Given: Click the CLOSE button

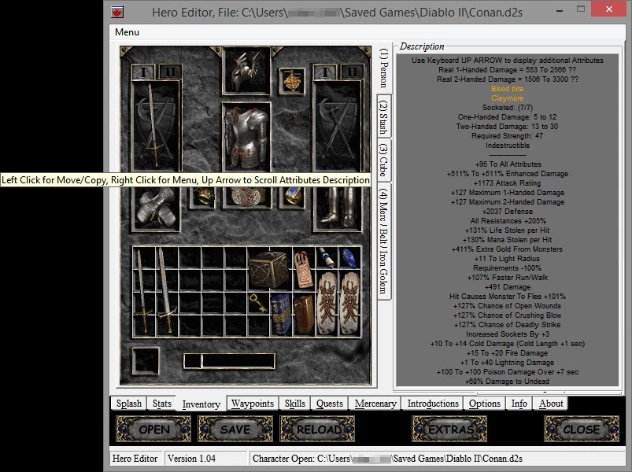Looking at the screenshot, I should (x=582, y=430).
